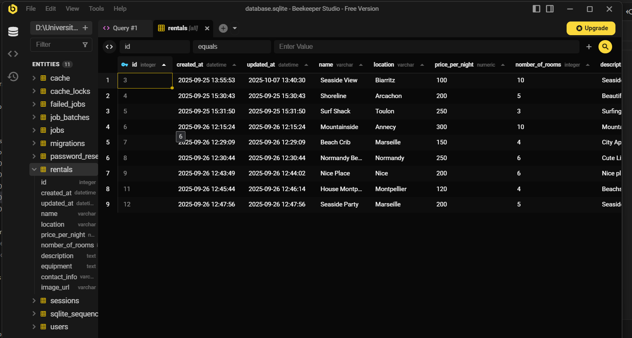632x338 pixels.
Task: Open the equals operator dropdown
Action: [x=231, y=47]
